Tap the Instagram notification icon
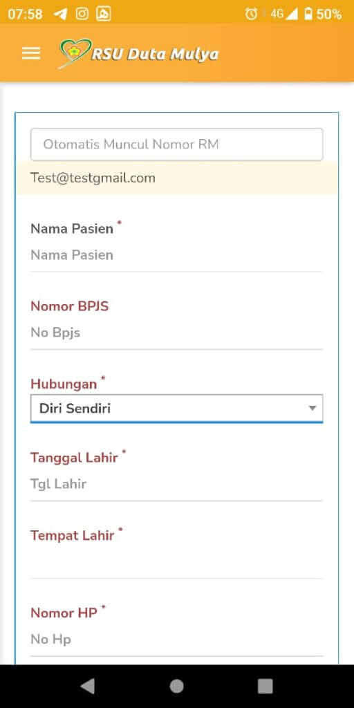The height and width of the screenshot is (708, 354). click(x=82, y=14)
